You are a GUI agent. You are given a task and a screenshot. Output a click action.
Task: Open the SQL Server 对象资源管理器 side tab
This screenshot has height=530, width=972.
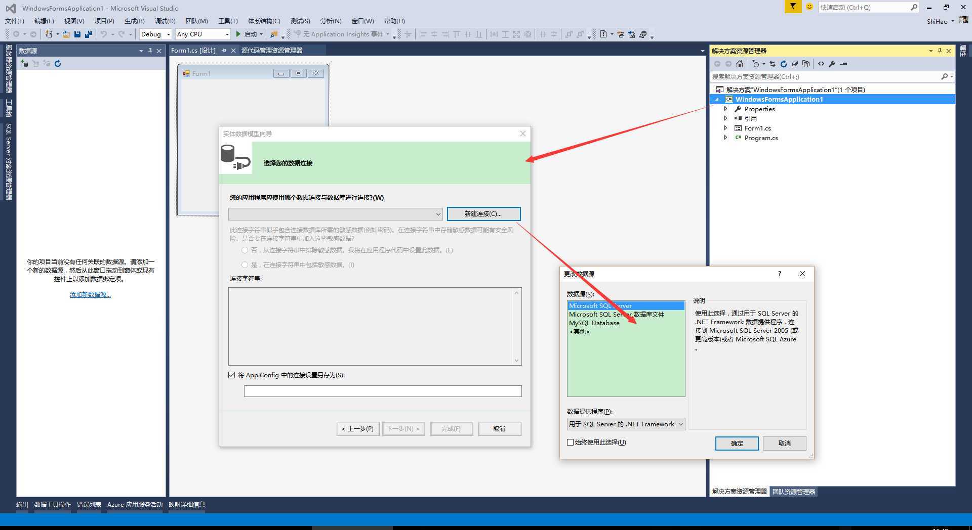(9, 161)
